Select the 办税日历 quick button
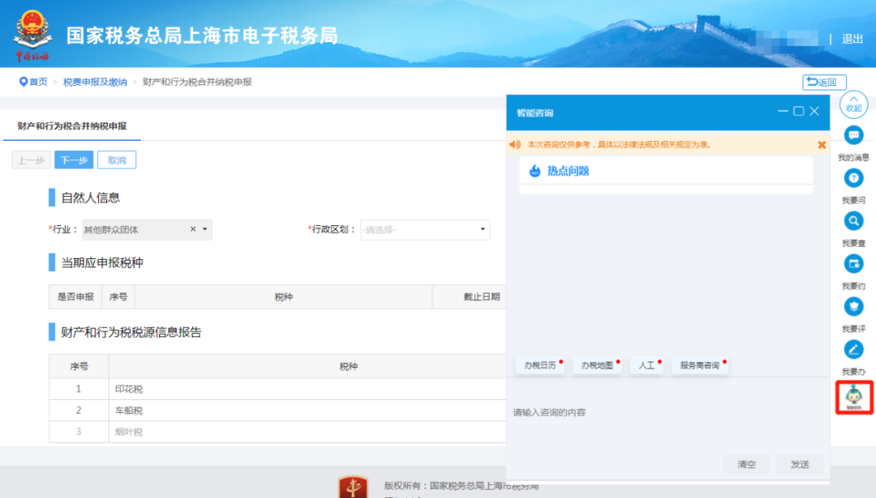The height and width of the screenshot is (498, 876). coord(540,365)
